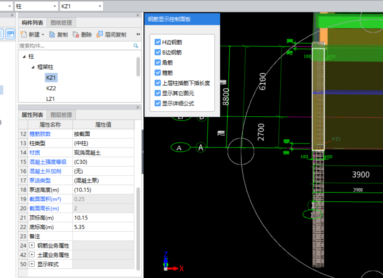Click the 现浇混凝土 material value
383x278 pixels.
(x=103, y=152)
